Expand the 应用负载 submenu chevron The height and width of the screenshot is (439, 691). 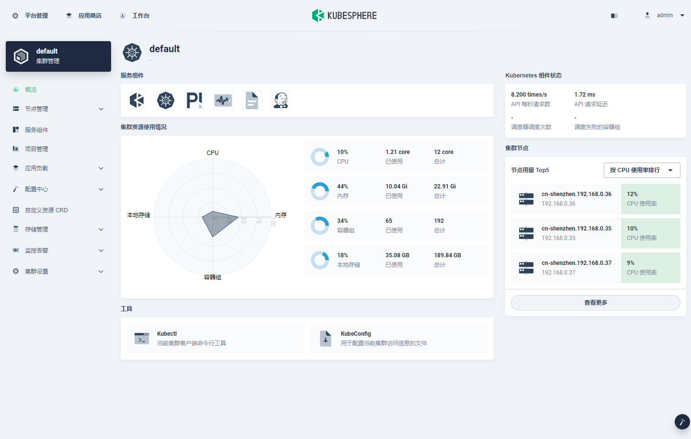[x=101, y=168]
